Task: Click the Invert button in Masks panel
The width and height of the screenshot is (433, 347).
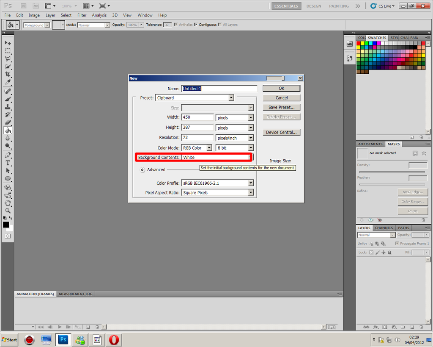Action: (413, 211)
